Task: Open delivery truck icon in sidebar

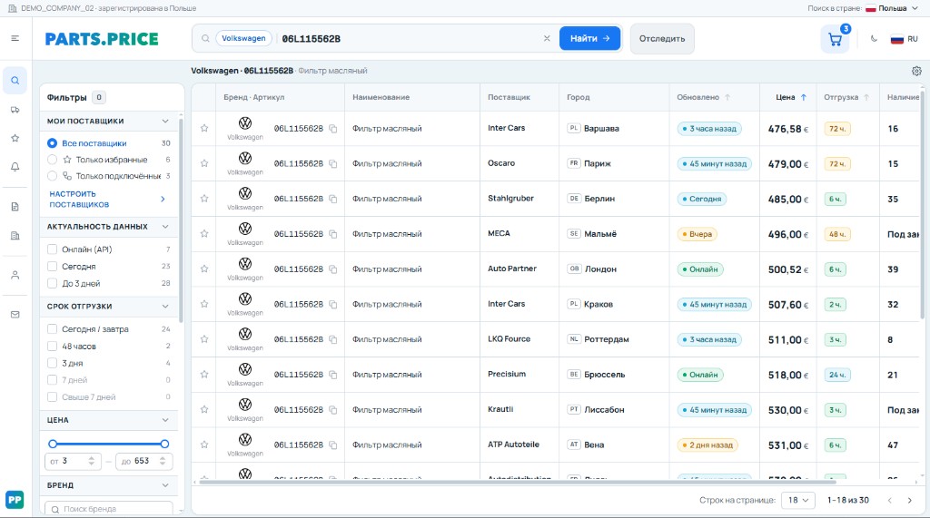Action: (15, 110)
